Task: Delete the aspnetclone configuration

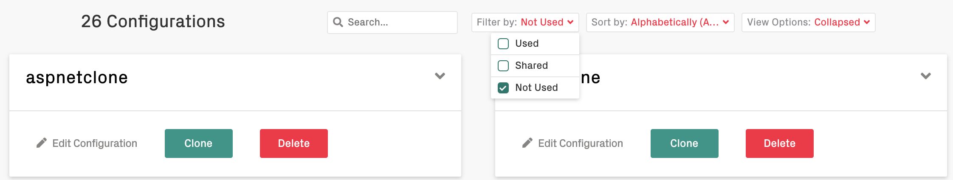Action: point(293,143)
